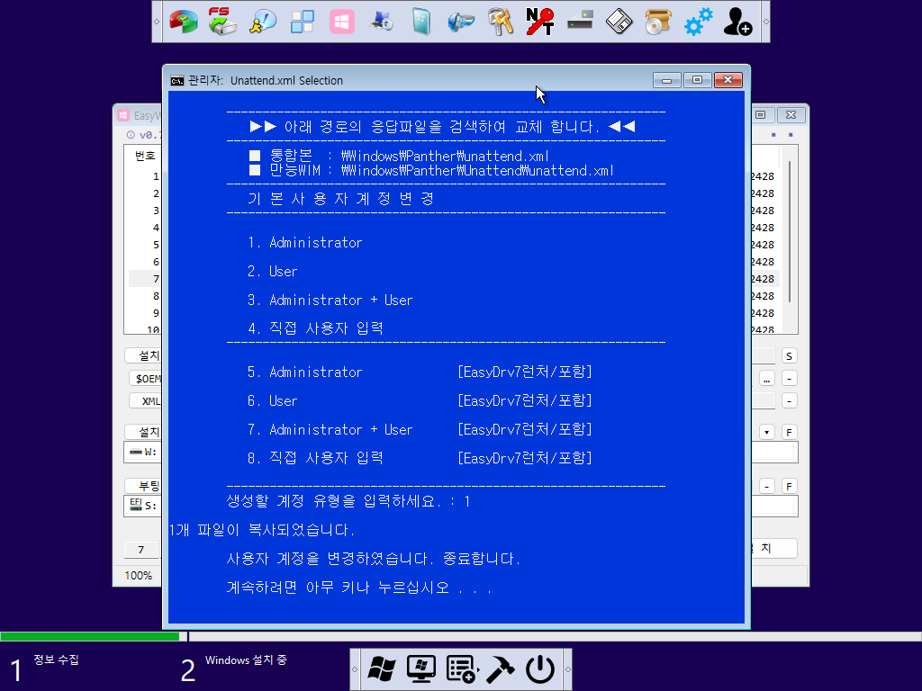Select row 7 in the EasyWinSetup list
This screenshot has width=922, height=691.
pos(145,279)
